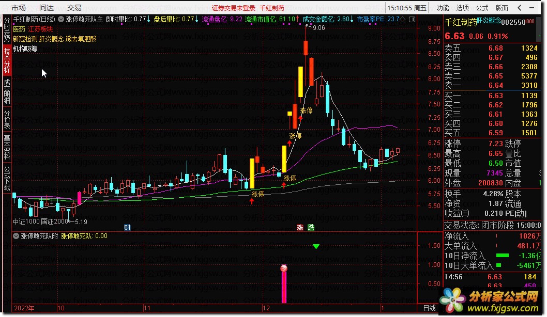
Task: Select the 买一 order row at 6.63
Action: click(x=491, y=96)
